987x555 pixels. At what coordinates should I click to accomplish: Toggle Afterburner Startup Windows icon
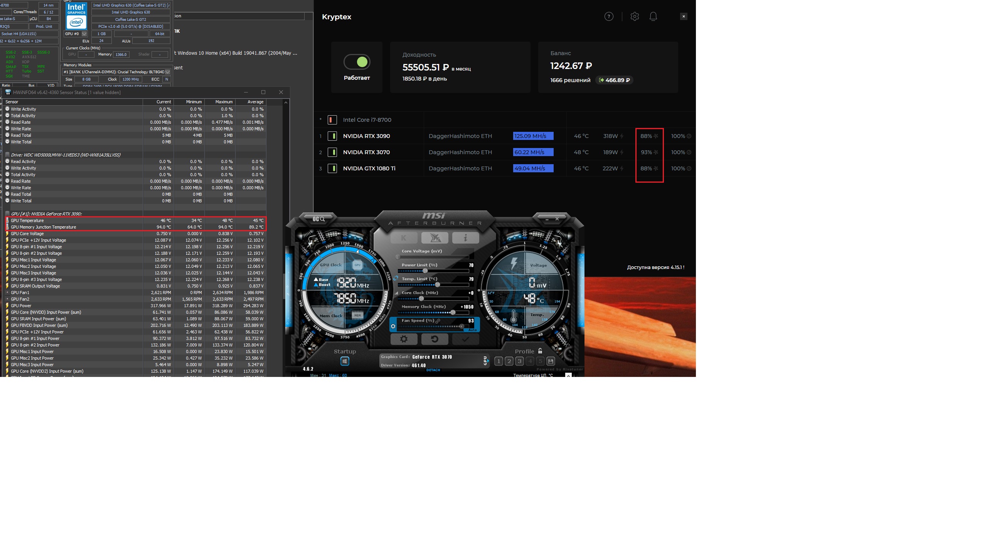pos(345,361)
